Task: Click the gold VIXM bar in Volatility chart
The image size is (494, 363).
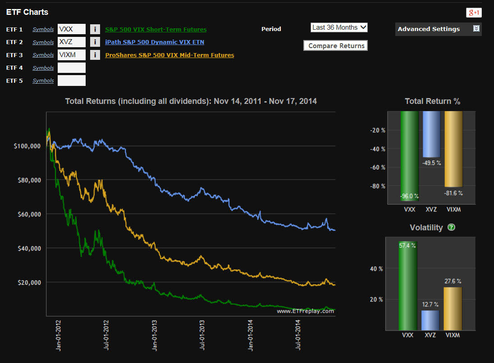Action: (453, 308)
